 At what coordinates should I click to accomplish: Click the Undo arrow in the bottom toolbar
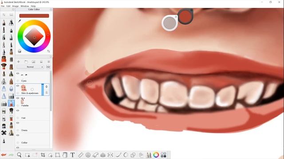coord(4,155)
